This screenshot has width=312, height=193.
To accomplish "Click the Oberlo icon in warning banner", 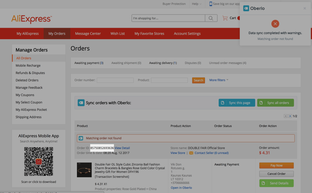I will [81, 138].
